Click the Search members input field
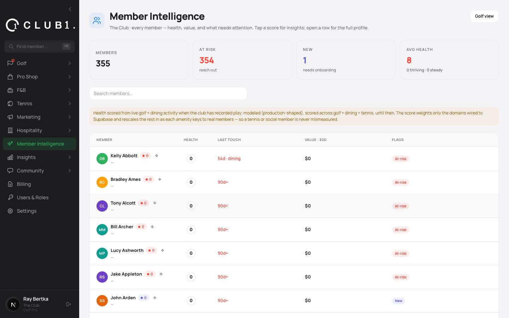Image resolution: width=509 pixels, height=318 pixels. pyautogui.click(x=168, y=94)
